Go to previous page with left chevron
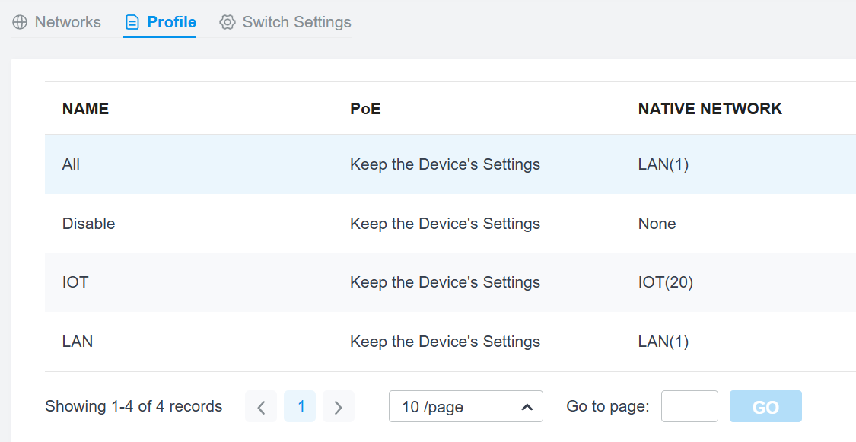 click(261, 406)
